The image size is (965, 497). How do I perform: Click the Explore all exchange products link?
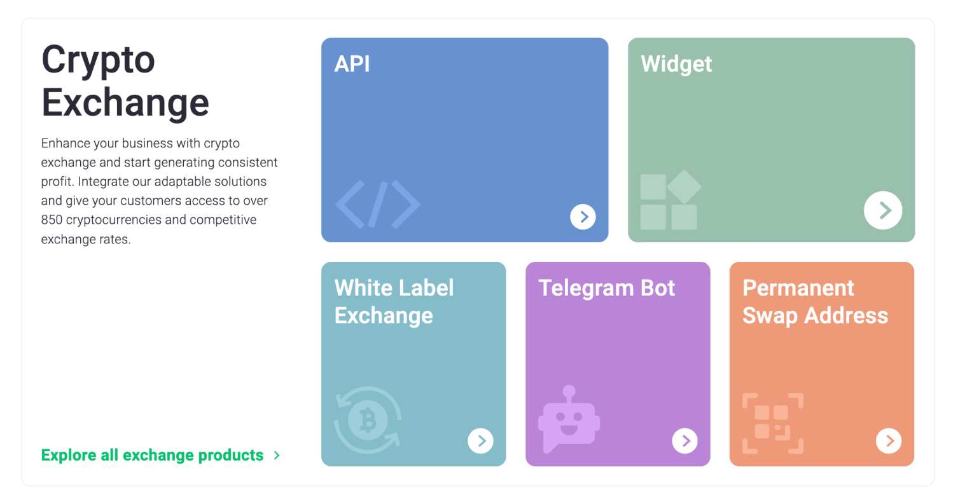coord(151,455)
